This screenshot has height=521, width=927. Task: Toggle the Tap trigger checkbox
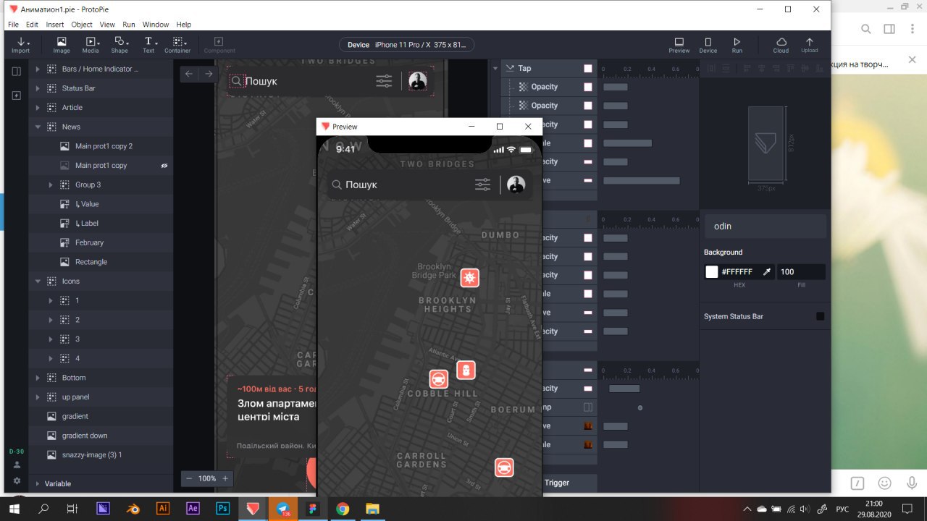click(588, 68)
